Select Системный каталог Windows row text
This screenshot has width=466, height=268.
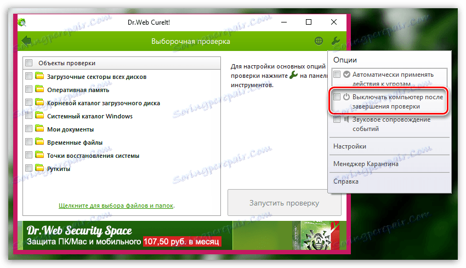coord(90,116)
